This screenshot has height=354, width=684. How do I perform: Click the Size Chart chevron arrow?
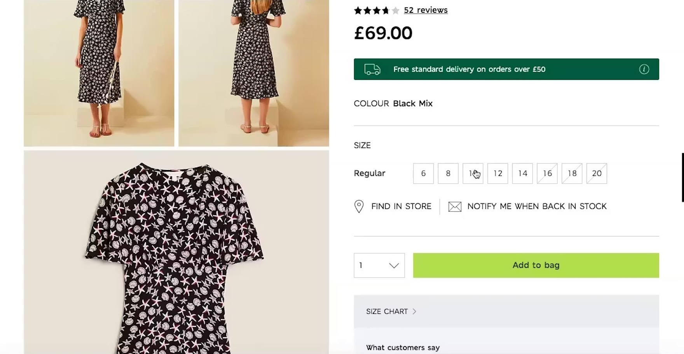[414, 311]
